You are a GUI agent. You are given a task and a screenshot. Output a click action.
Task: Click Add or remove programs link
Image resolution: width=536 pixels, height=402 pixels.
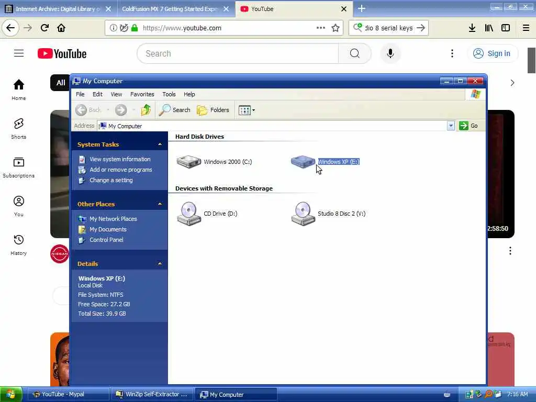pos(121,170)
